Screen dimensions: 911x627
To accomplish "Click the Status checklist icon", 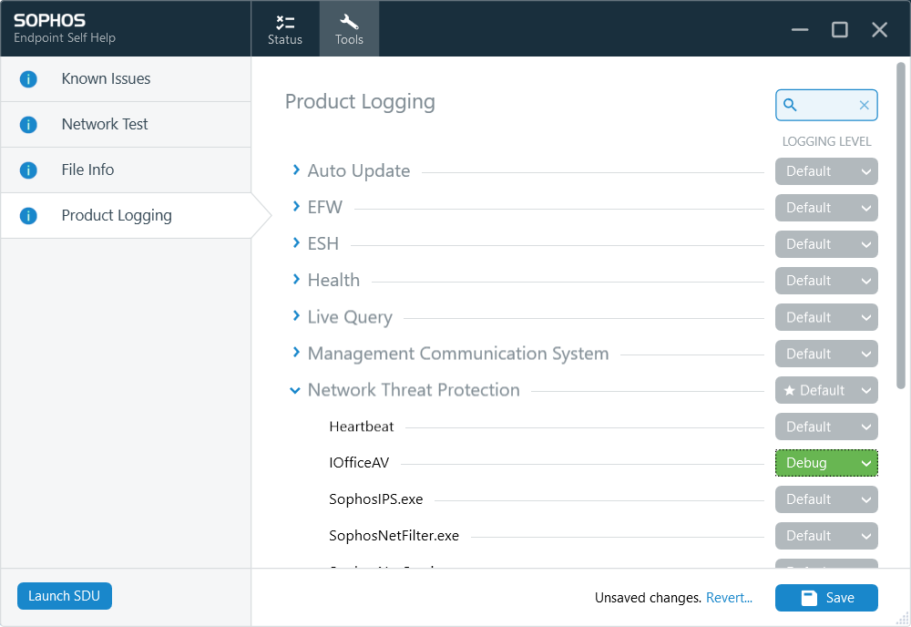I will pyautogui.click(x=285, y=22).
